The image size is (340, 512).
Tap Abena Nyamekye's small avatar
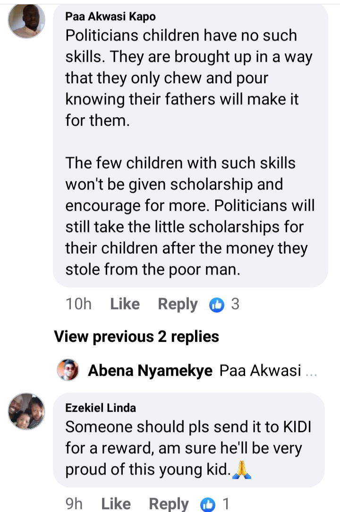pos(68,370)
